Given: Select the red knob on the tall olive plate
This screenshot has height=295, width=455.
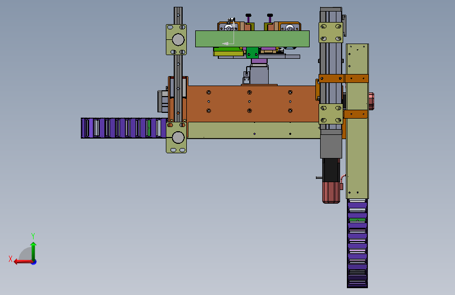Looking at the screenshot, I should (372, 101).
